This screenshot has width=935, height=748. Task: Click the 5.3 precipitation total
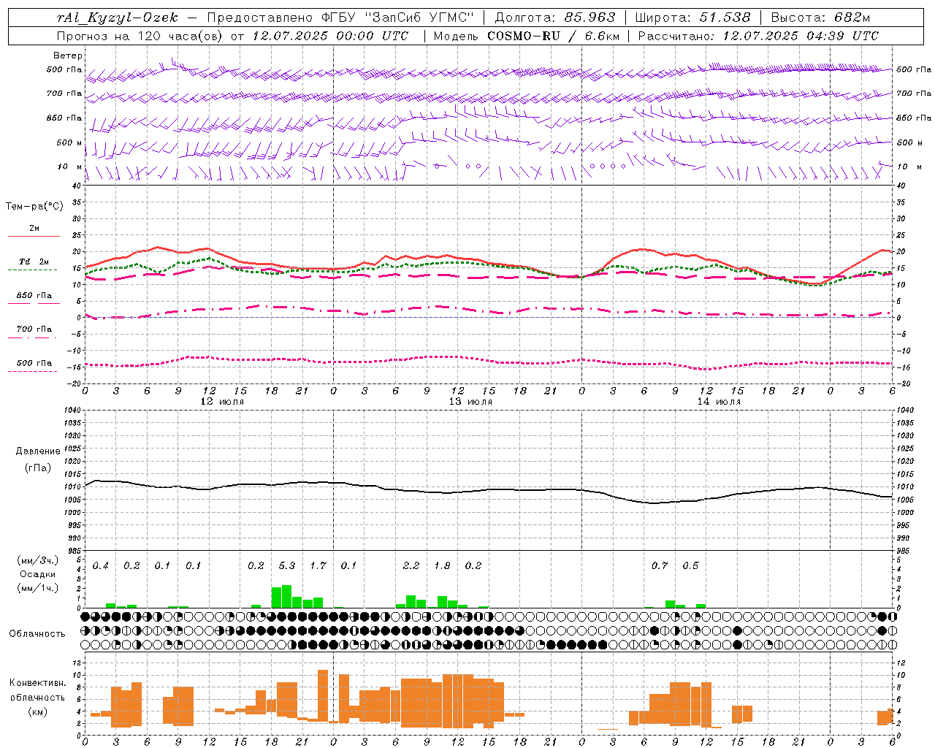click(x=287, y=565)
